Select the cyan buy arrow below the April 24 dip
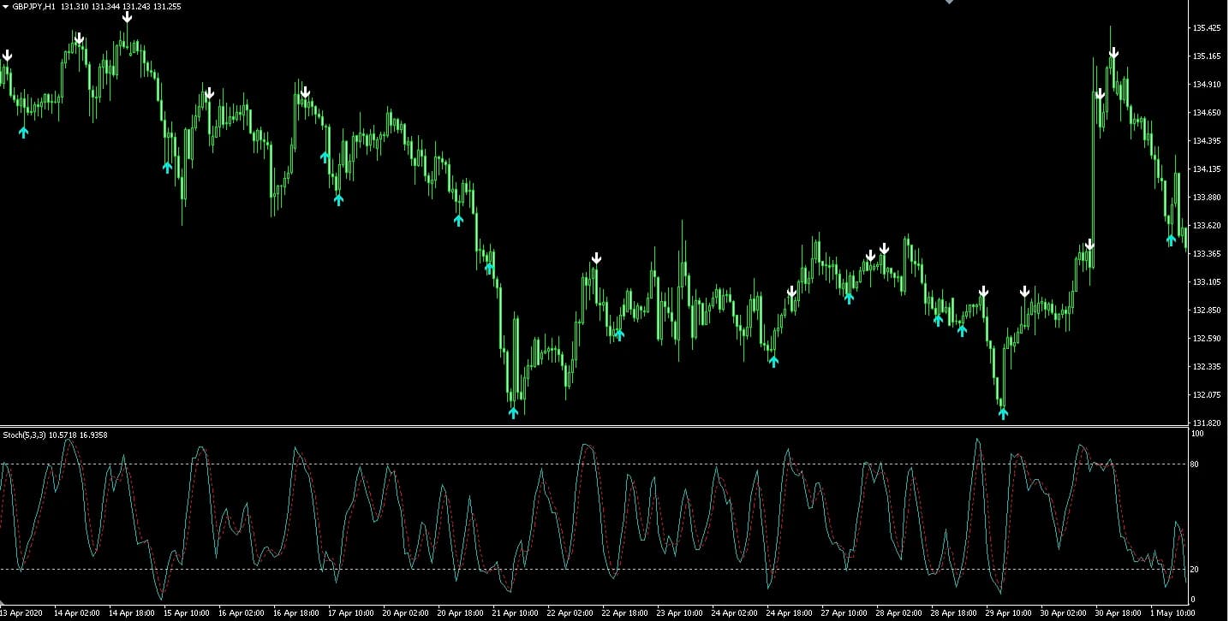The width and height of the screenshot is (1229, 621). point(773,362)
